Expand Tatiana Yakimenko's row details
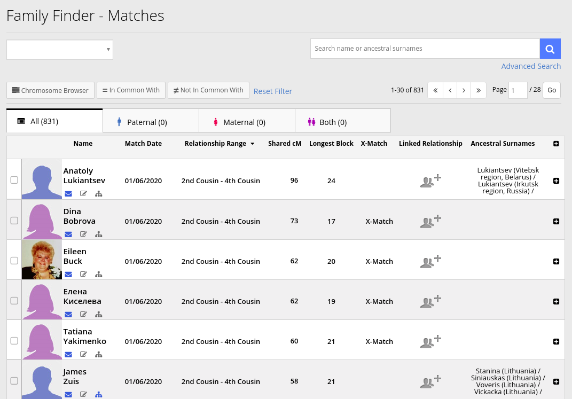572x399 pixels. point(556,342)
